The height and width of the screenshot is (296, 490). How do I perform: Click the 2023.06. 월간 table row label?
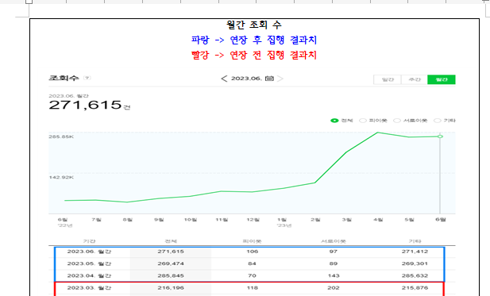pos(89,252)
